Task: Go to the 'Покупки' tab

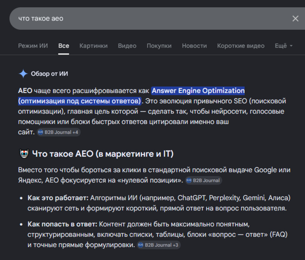Action: point(159,46)
